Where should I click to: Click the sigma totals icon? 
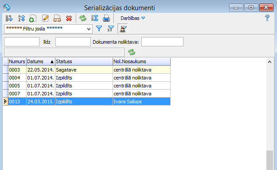click(94, 18)
